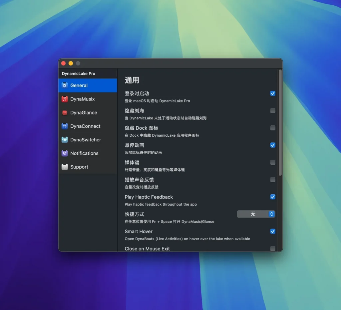The width and height of the screenshot is (341, 310).
Task: Open DynaGlance via its sidebar icon
Action: coord(65,112)
